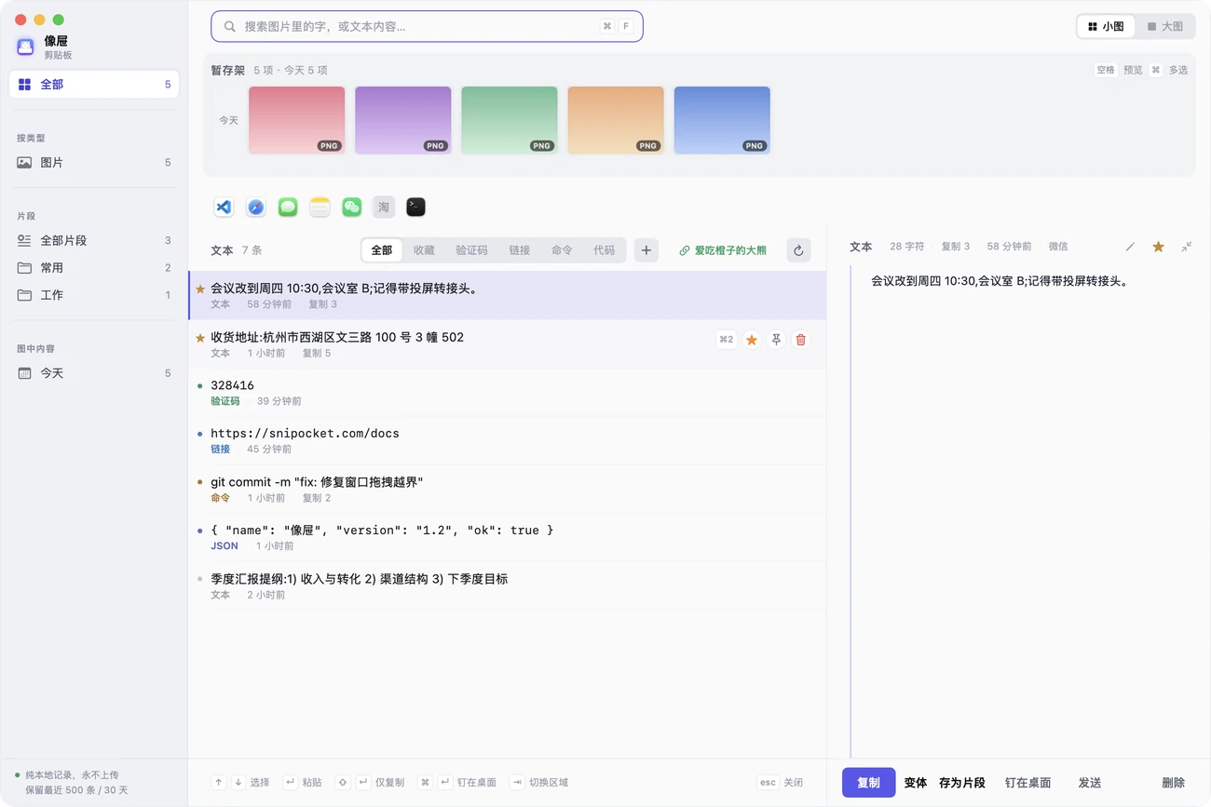
Task: Filter clips by the Messages app icon
Action: [288, 207]
